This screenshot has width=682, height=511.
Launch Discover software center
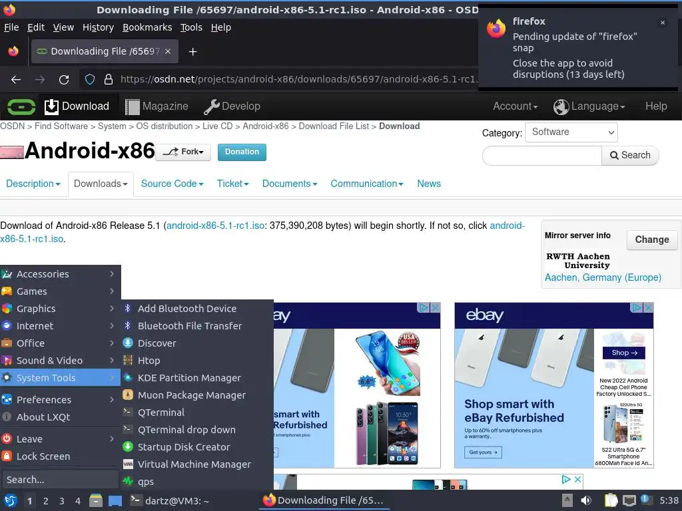tap(197, 343)
